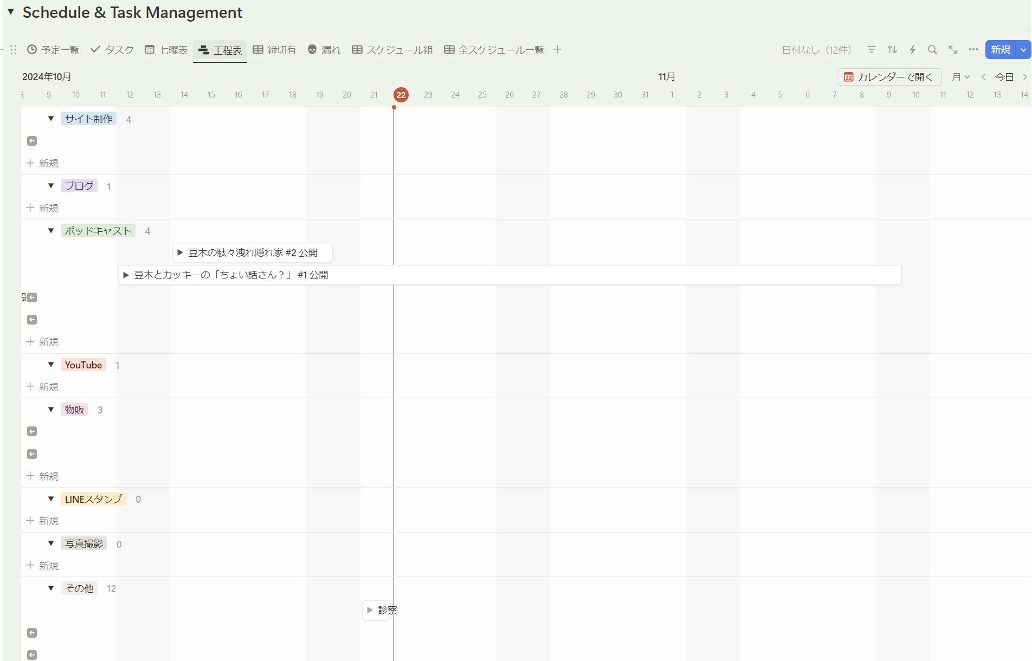Add a new view with plus icon
The height and width of the screenshot is (661, 1032).
[x=557, y=50]
